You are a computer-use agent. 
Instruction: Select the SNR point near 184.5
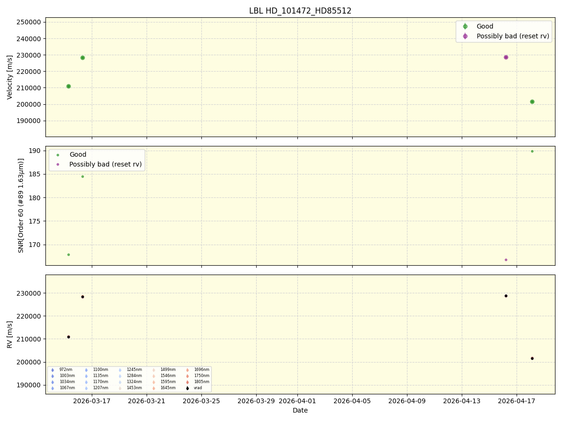(x=82, y=176)
